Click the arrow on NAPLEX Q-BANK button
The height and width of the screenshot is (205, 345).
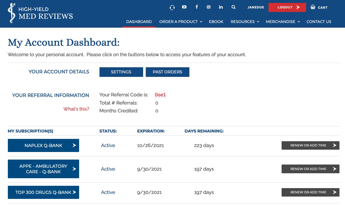(x=74, y=145)
